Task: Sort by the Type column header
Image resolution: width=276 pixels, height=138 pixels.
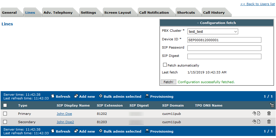Action: (23, 105)
